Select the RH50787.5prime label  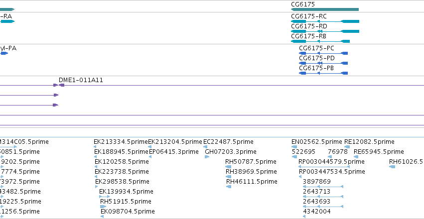coord(251,162)
